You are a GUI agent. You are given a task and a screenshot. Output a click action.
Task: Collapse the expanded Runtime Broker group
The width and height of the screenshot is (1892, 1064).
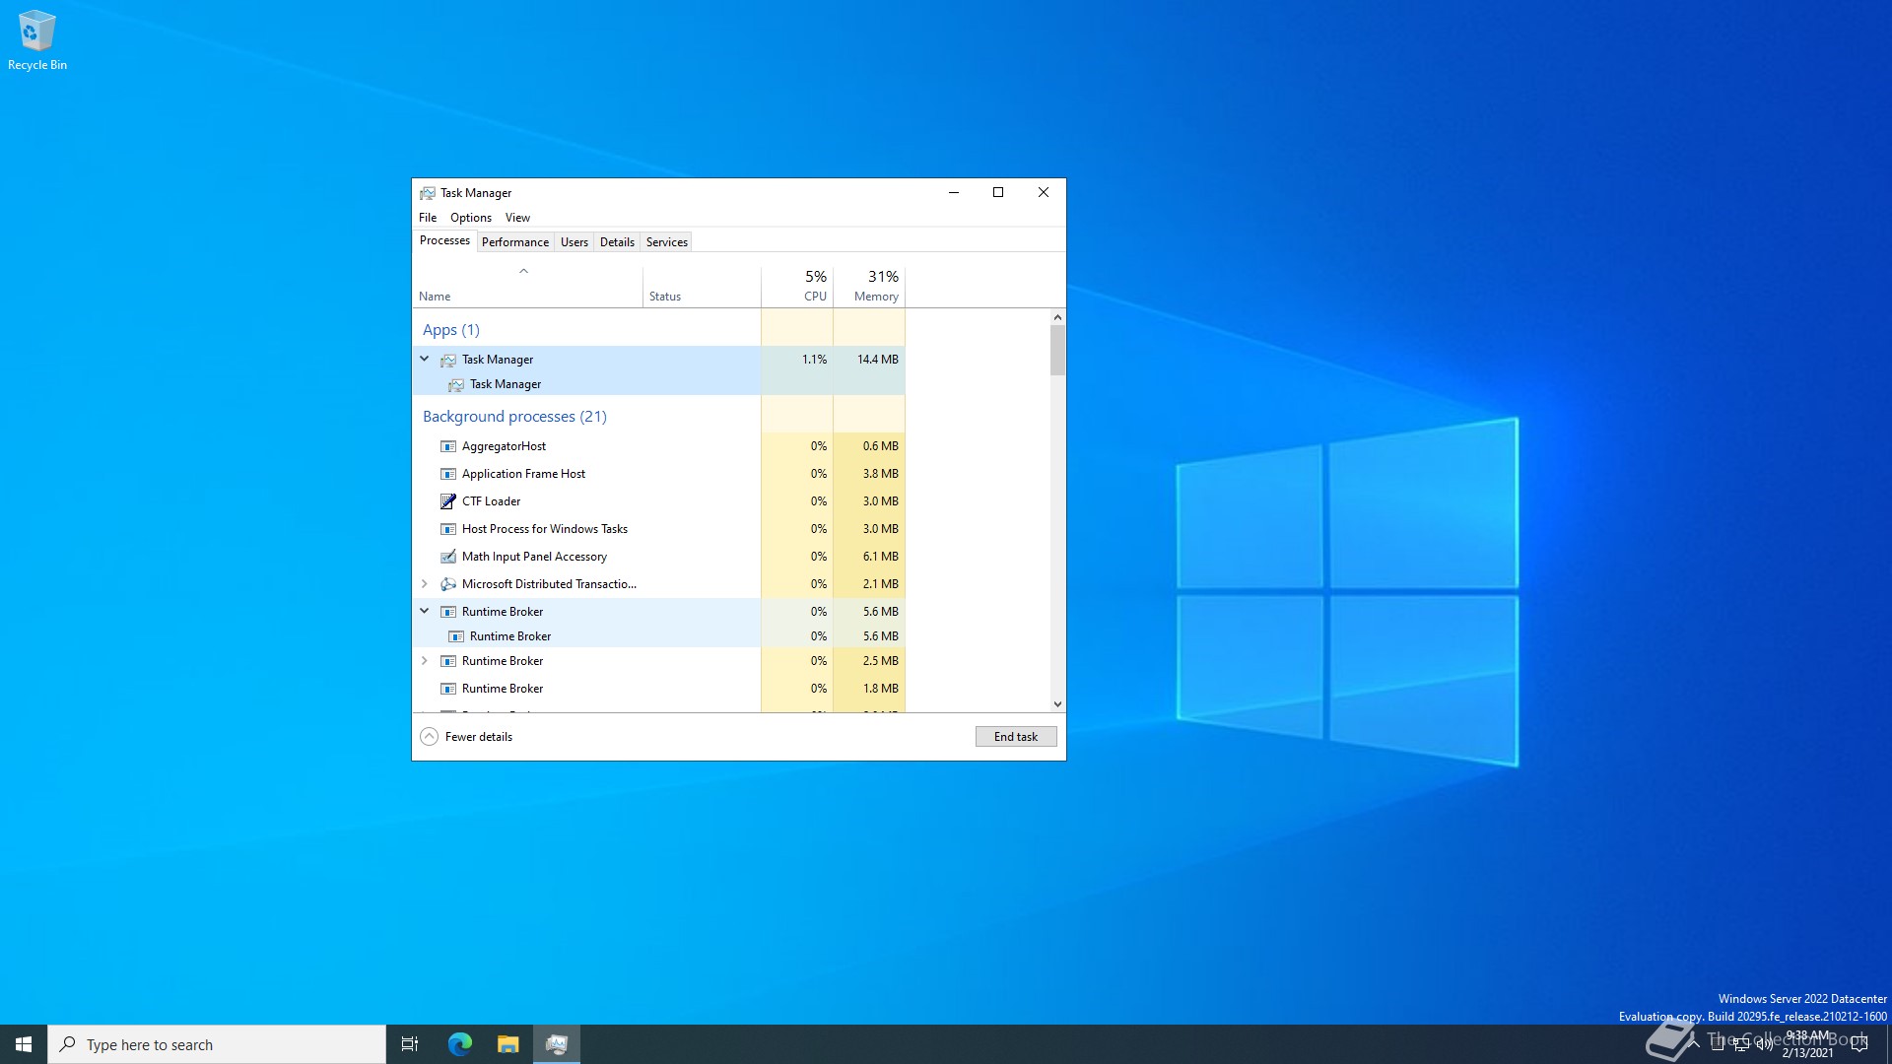coord(425,612)
